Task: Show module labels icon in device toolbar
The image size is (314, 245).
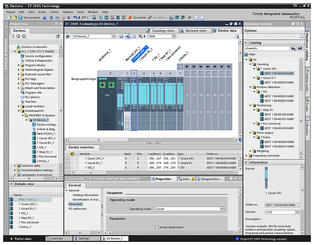Action: tap(128, 36)
